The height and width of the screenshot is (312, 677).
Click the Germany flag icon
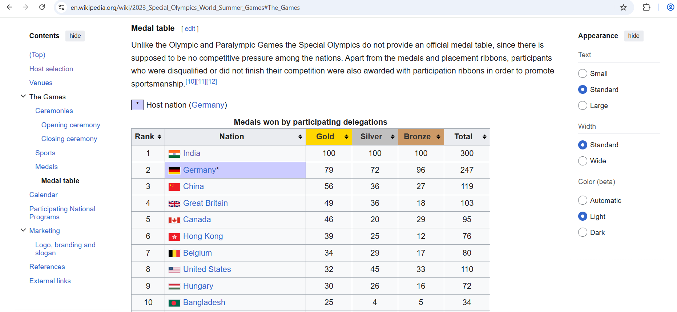pyautogui.click(x=174, y=171)
